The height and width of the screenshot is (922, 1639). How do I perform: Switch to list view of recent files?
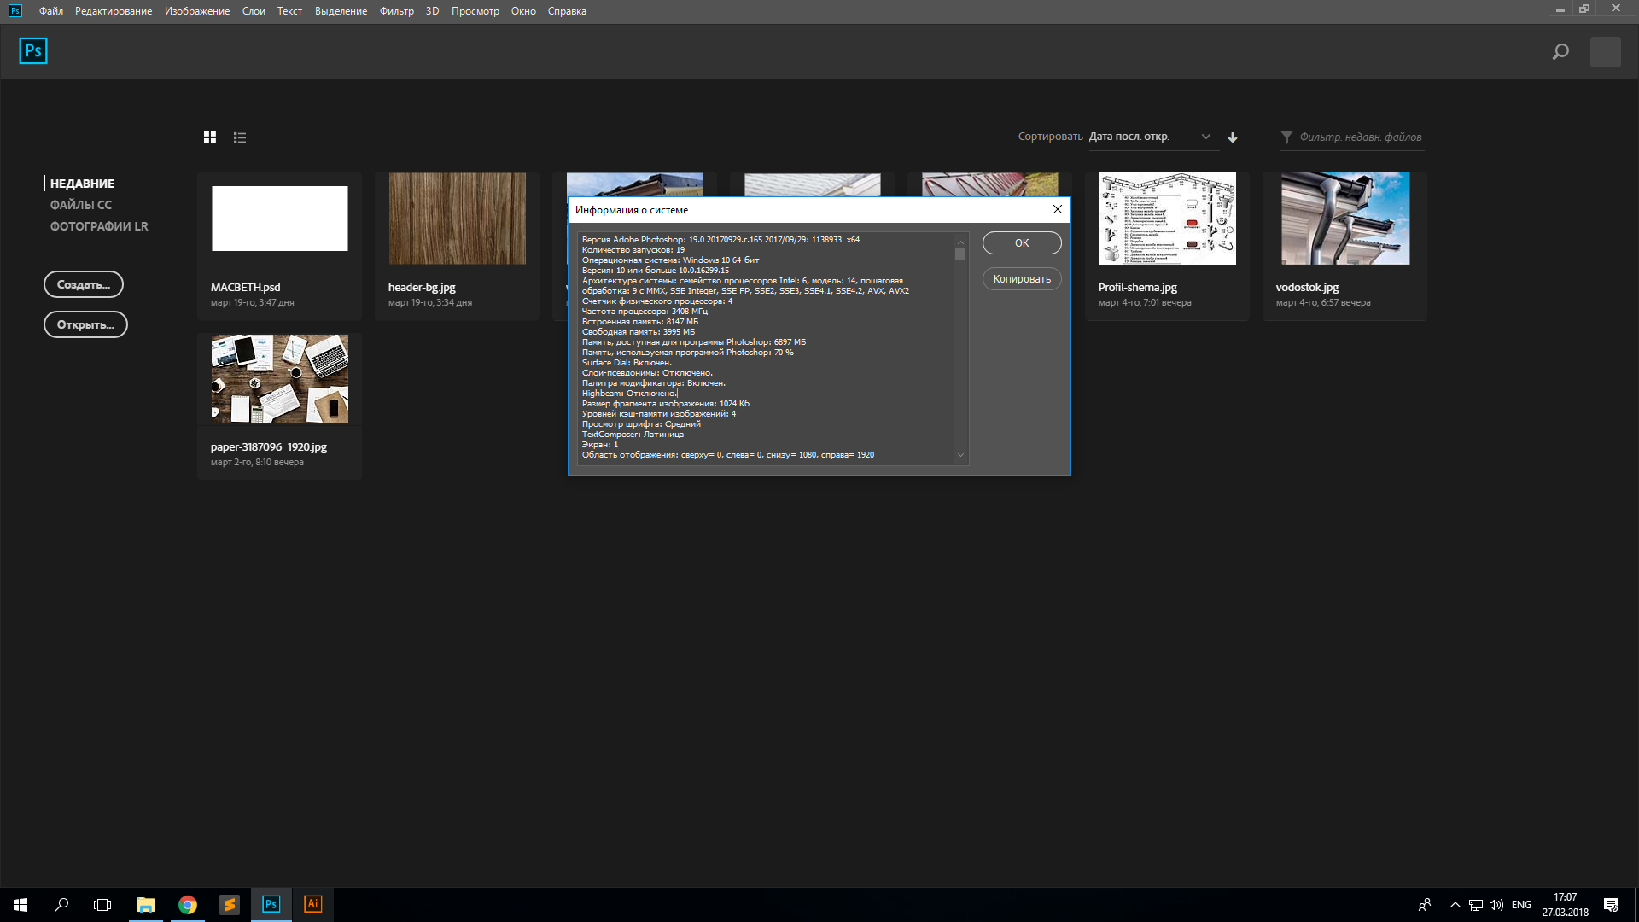[x=240, y=137]
